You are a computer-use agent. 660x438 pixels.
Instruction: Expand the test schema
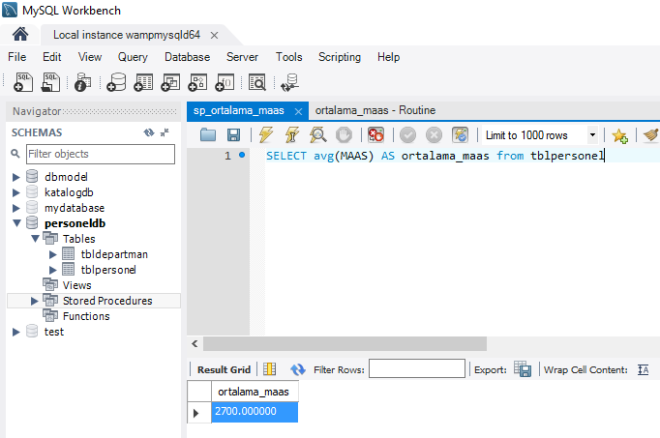[16, 332]
